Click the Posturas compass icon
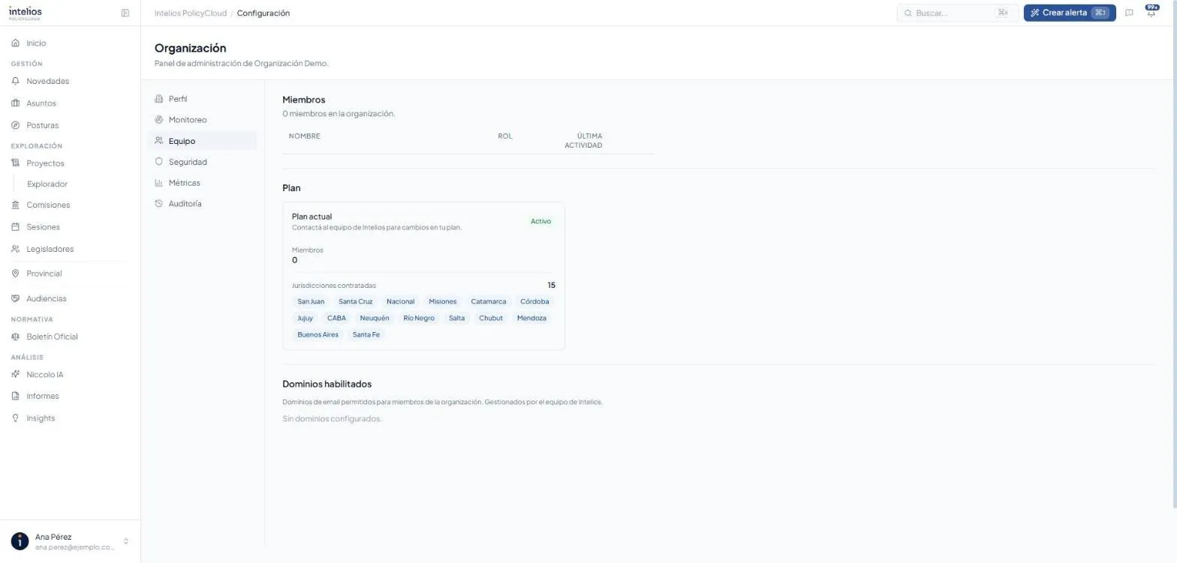The image size is (1177, 563). pos(15,125)
